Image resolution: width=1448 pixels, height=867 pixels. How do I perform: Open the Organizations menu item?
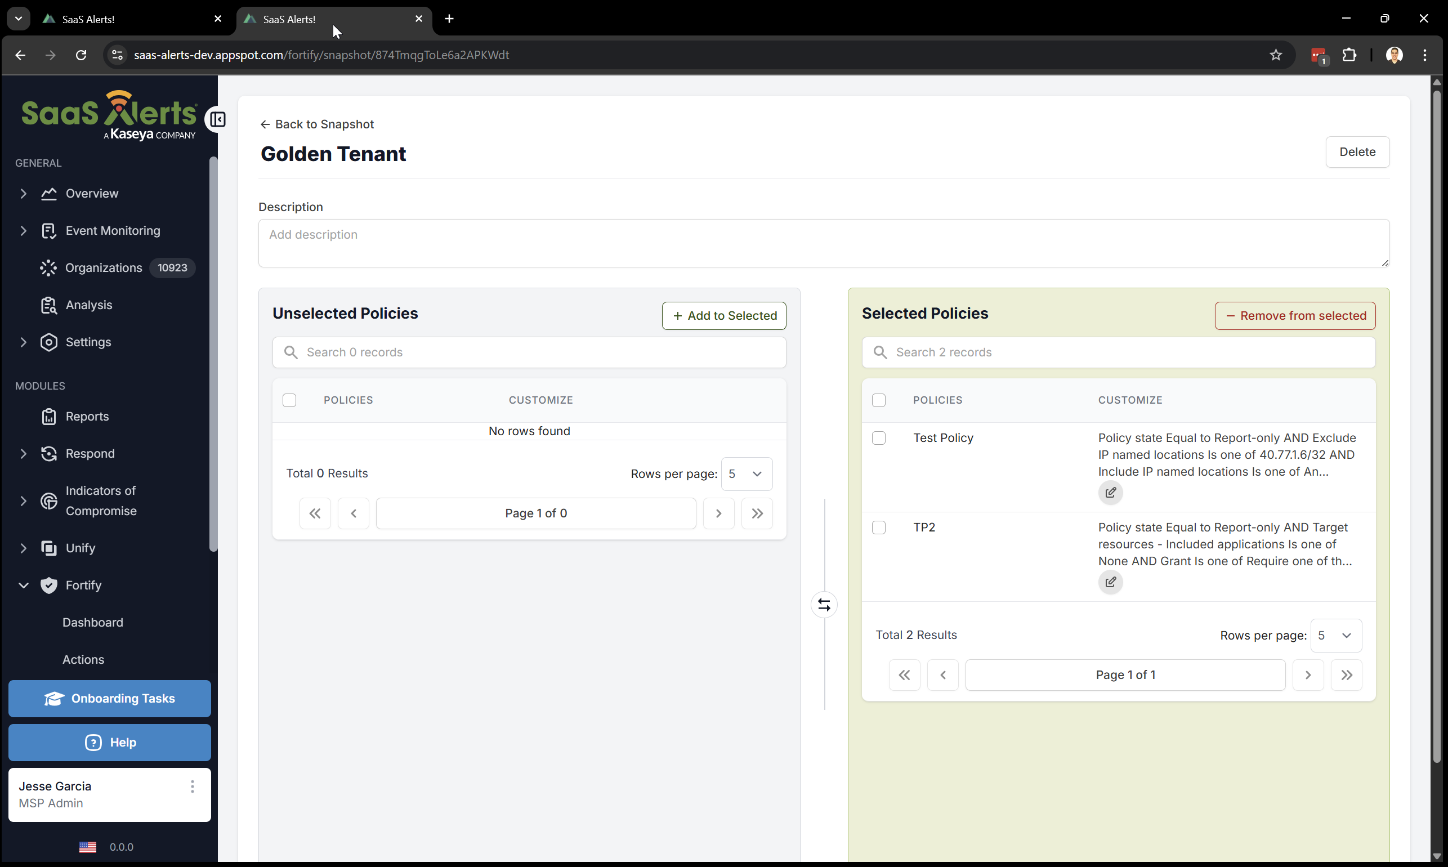click(104, 267)
